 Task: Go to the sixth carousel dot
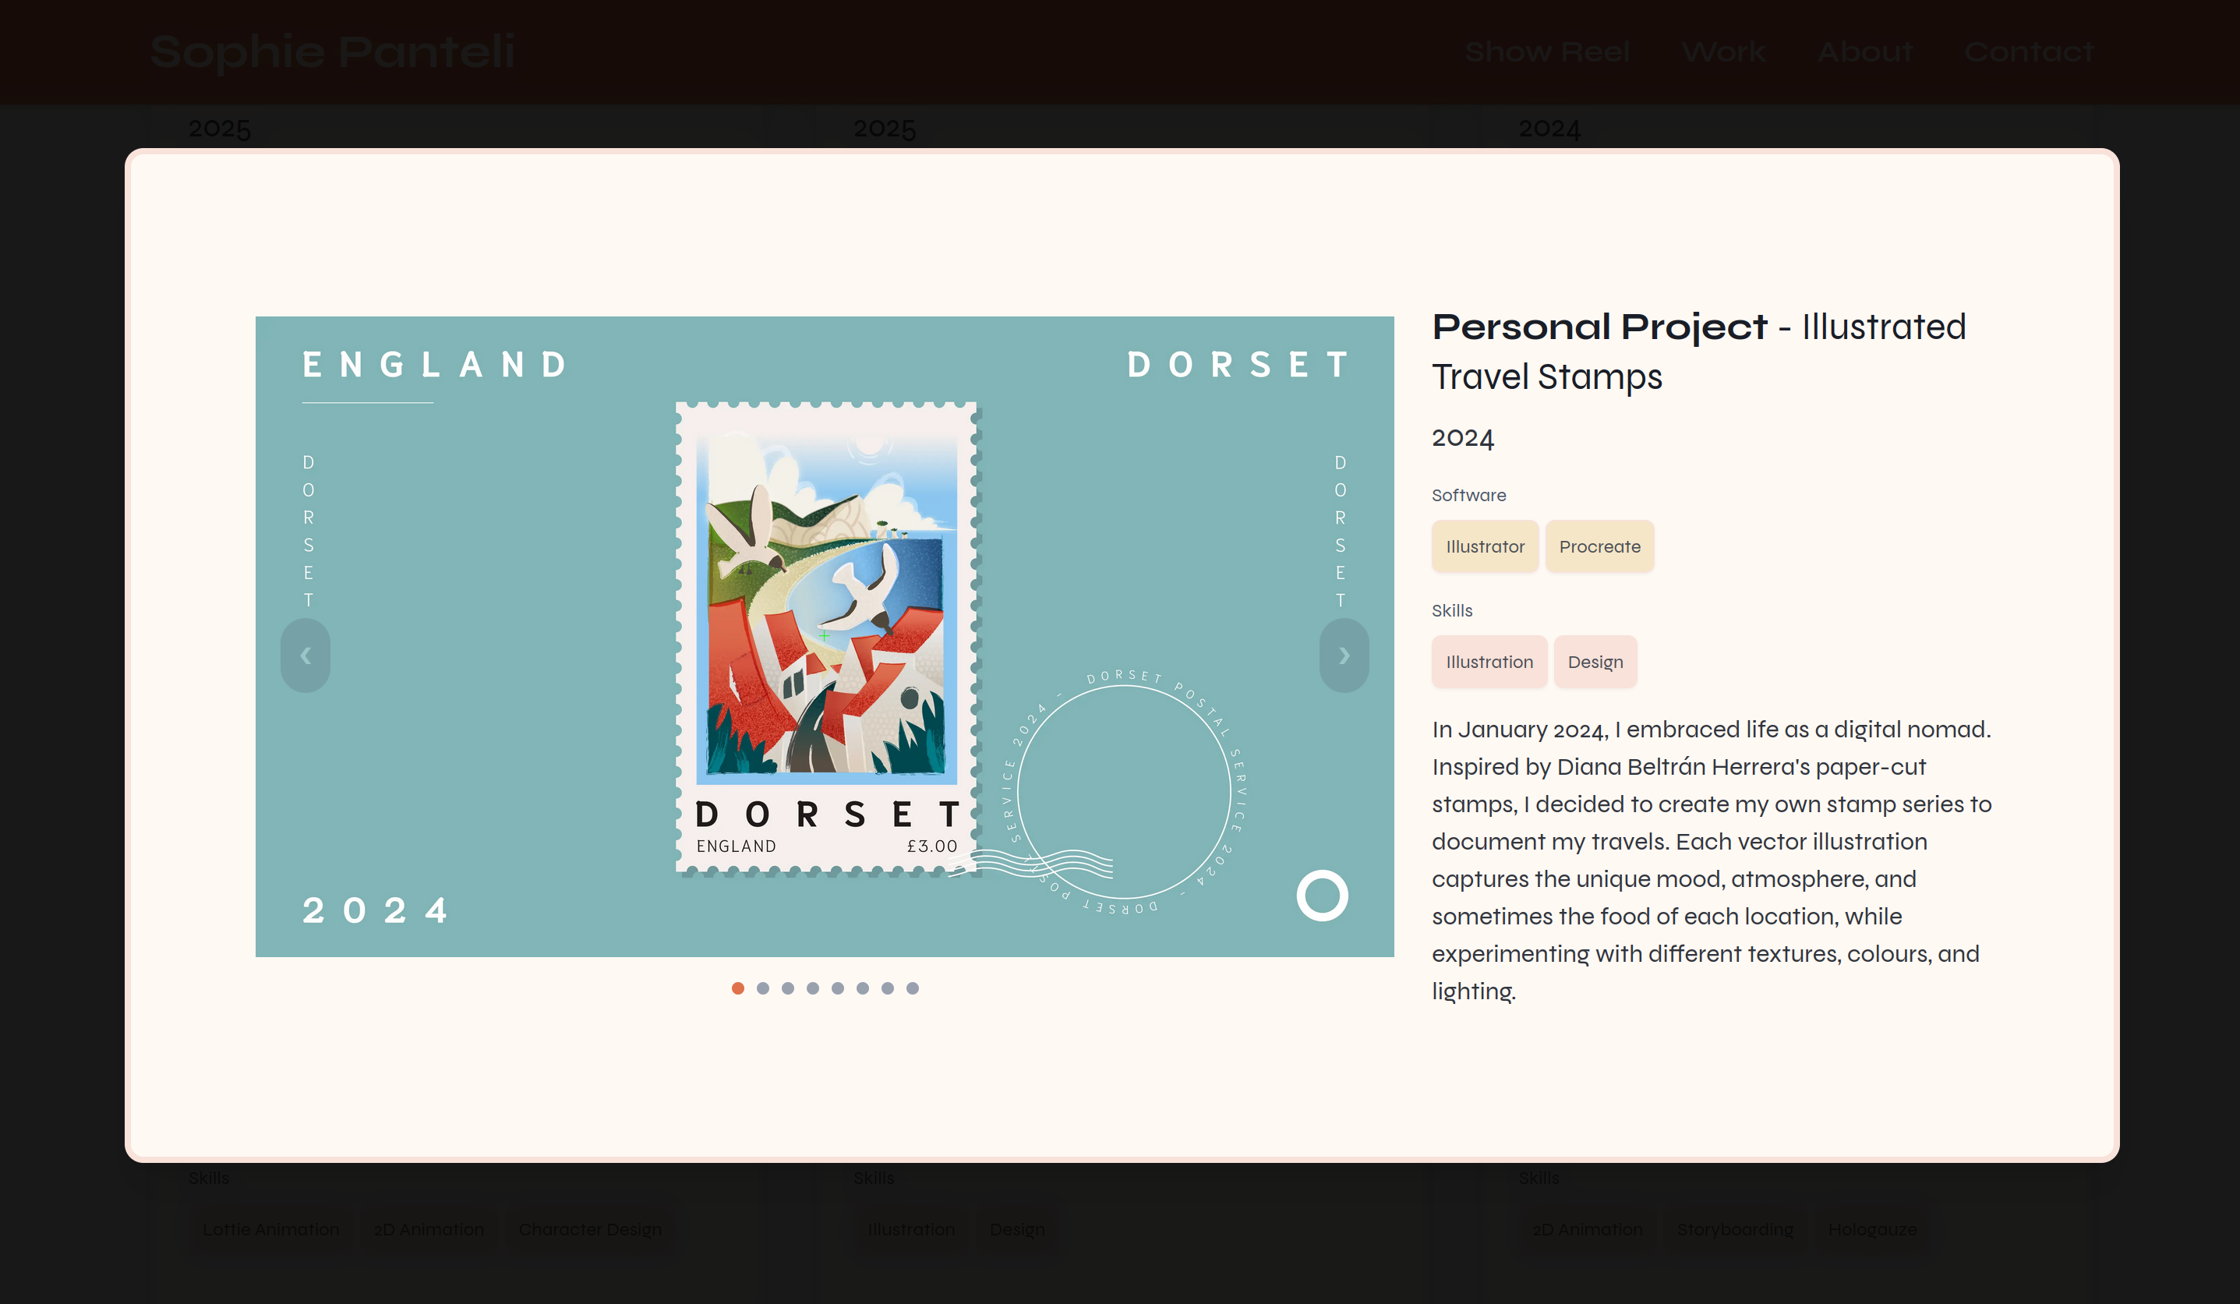[x=862, y=988]
